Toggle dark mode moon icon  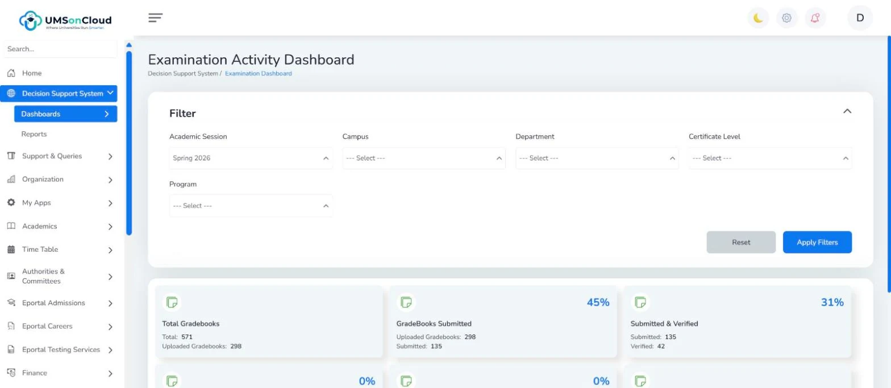(x=758, y=18)
